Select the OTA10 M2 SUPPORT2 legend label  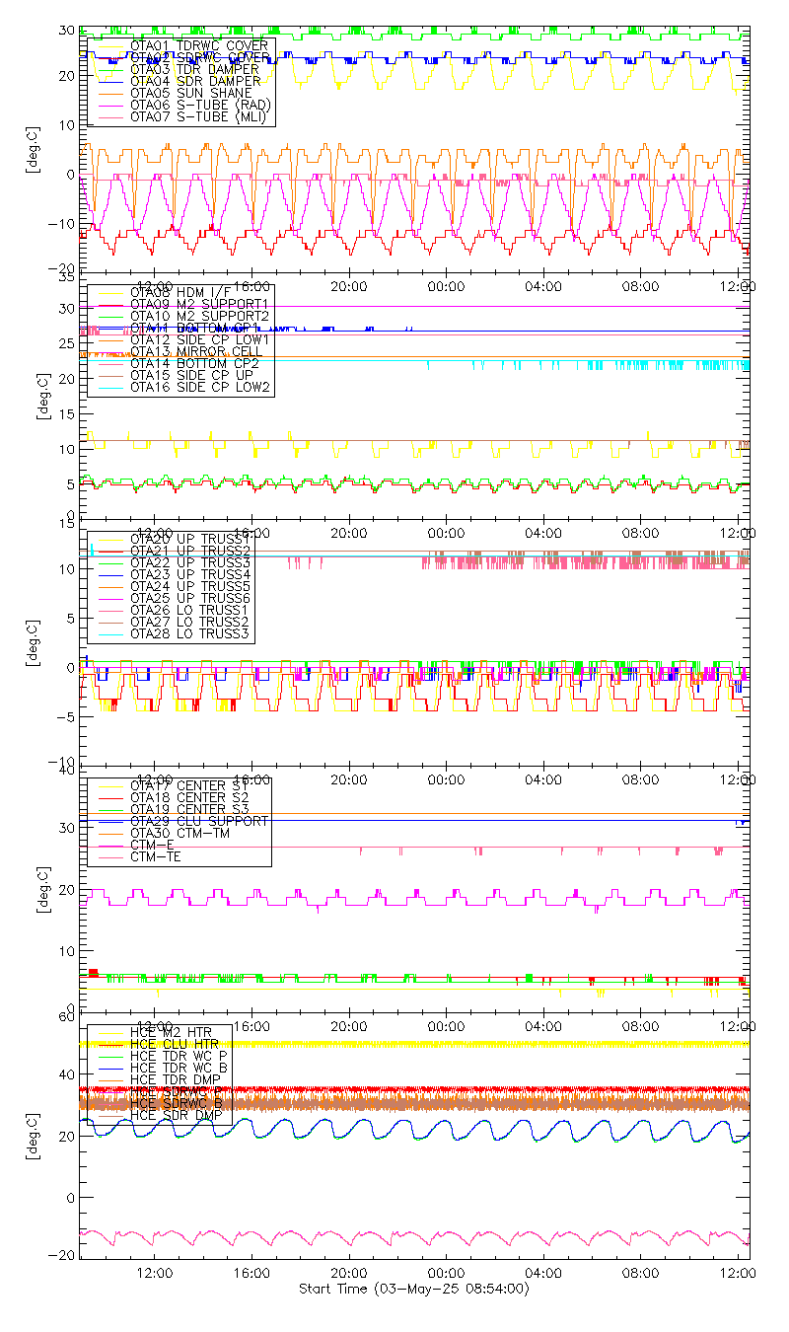(200, 316)
